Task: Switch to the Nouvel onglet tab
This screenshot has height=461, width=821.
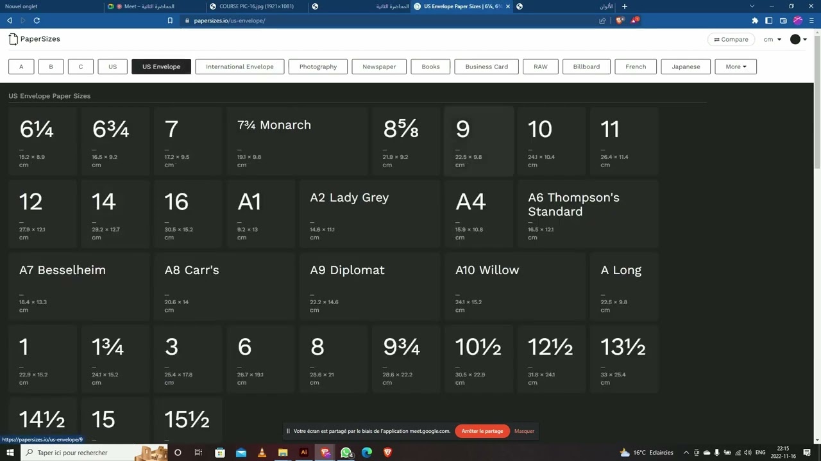Action: [51, 6]
